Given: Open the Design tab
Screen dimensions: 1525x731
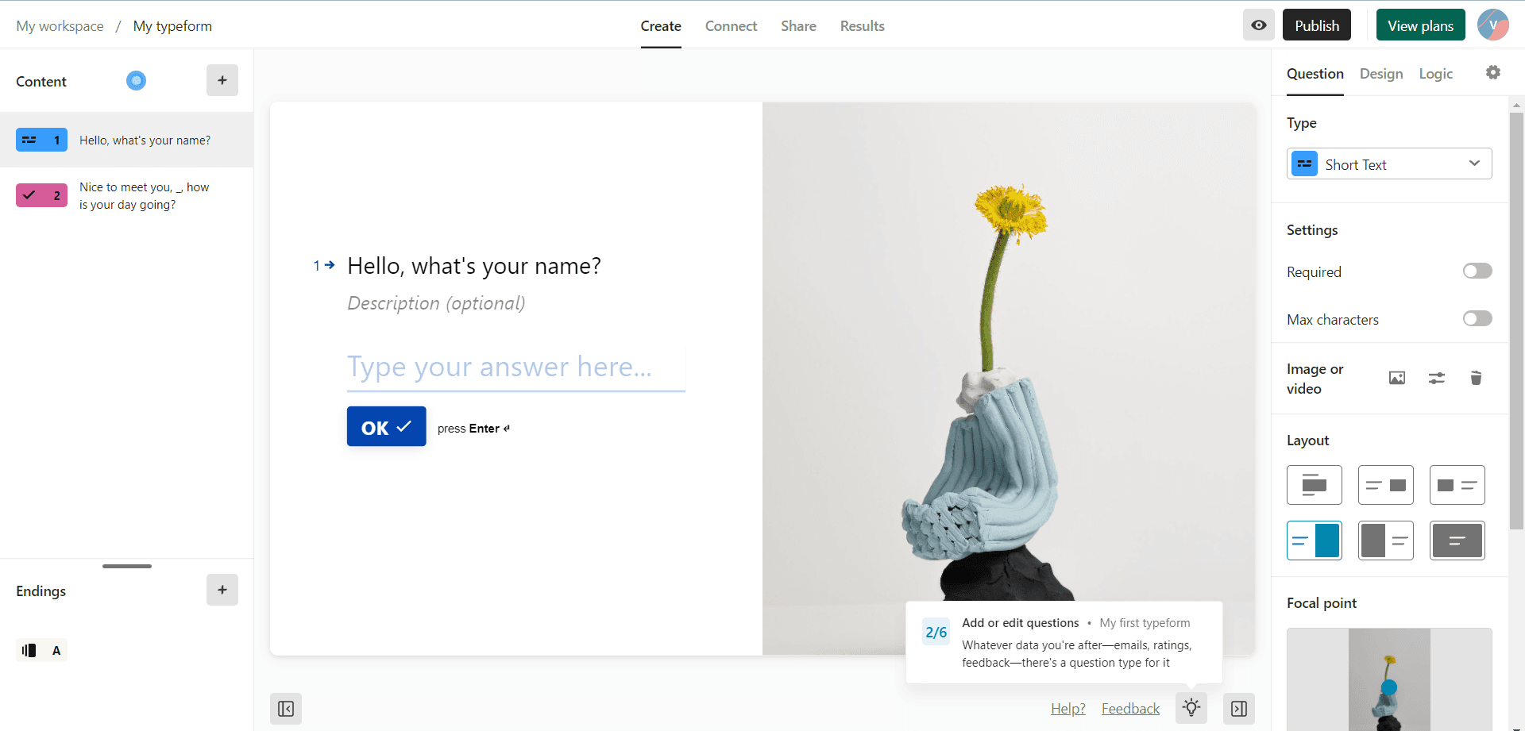Looking at the screenshot, I should [x=1381, y=74].
